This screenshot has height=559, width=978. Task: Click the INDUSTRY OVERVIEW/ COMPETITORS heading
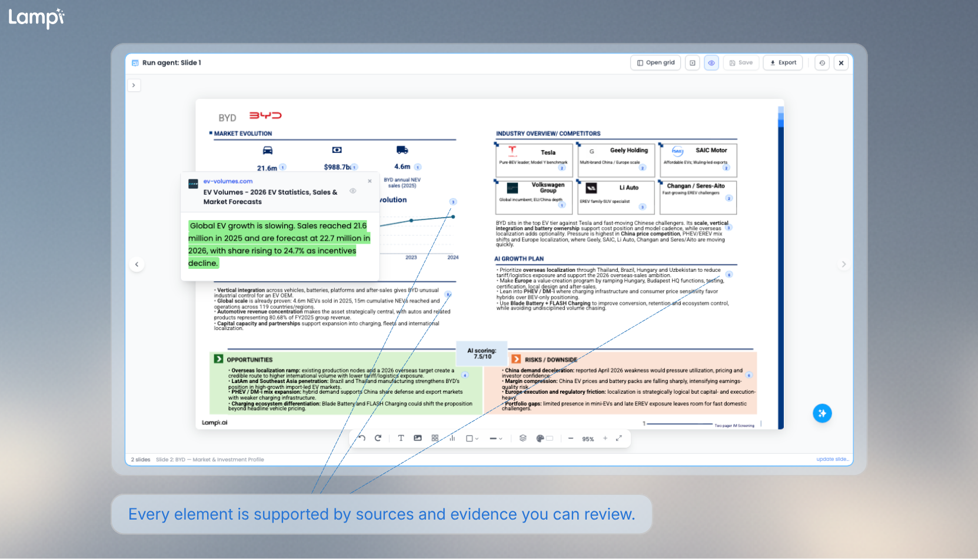(x=548, y=134)
